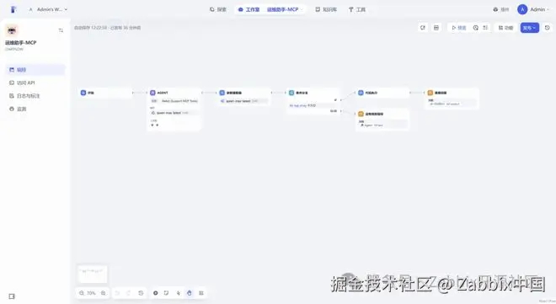
Task: Click the workflow minimap thumbnail
Action: click(93, 274)
